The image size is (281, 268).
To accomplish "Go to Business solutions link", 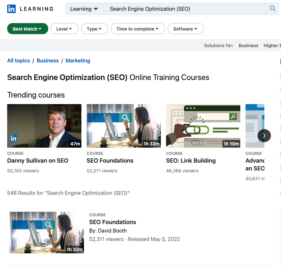I will click(248, 46).
